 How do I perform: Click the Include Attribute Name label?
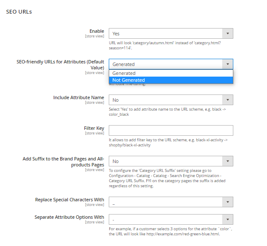[x=78, y=97]
